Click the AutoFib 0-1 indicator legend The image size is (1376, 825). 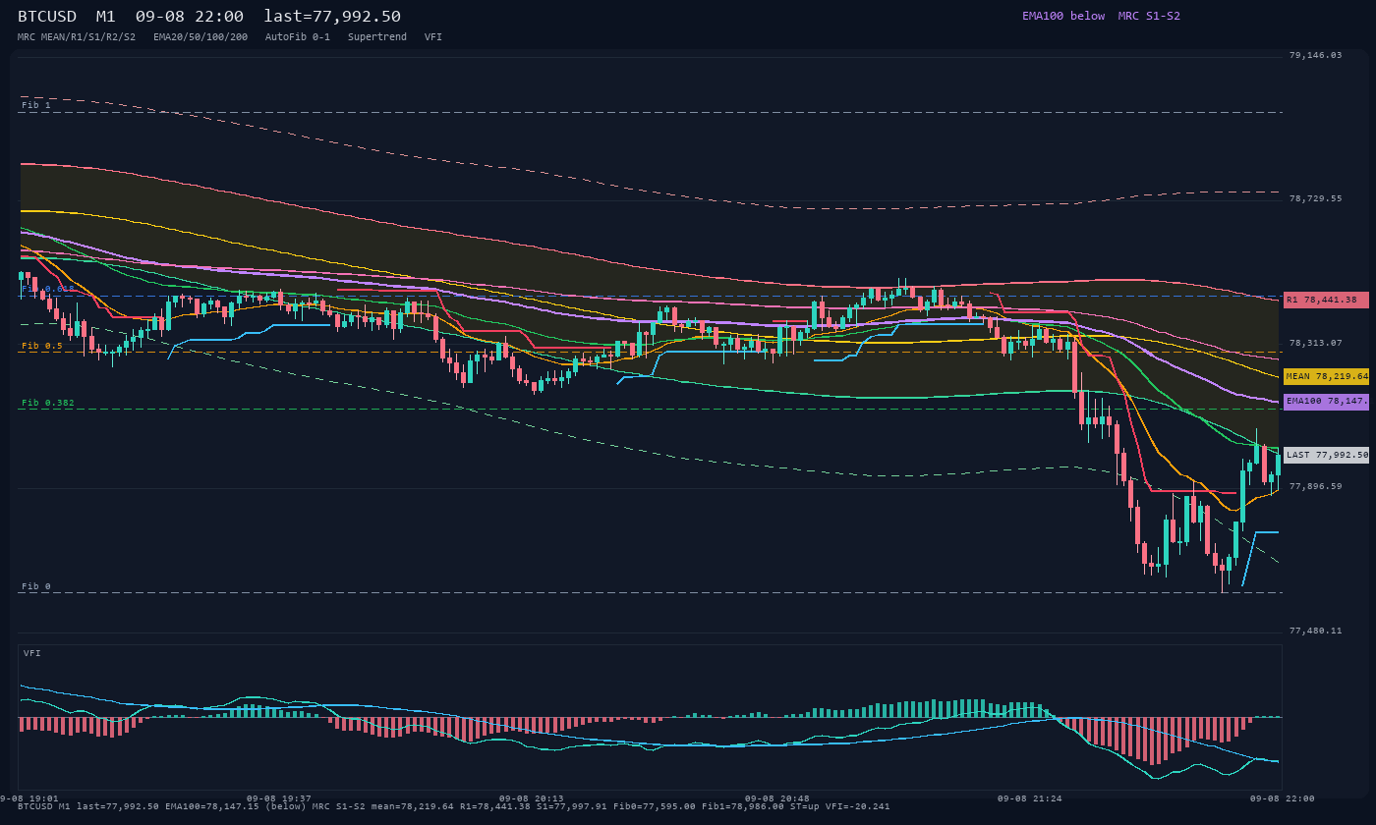pyautogui.click(x=298, y=36)
